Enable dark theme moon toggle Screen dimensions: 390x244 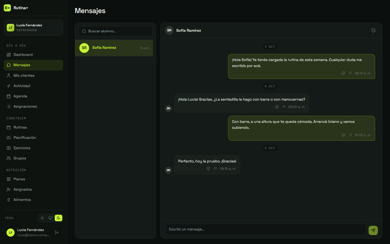pyautogui.click(x=58, y=218)
